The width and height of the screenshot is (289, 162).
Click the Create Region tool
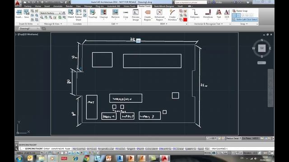[148, 15]
